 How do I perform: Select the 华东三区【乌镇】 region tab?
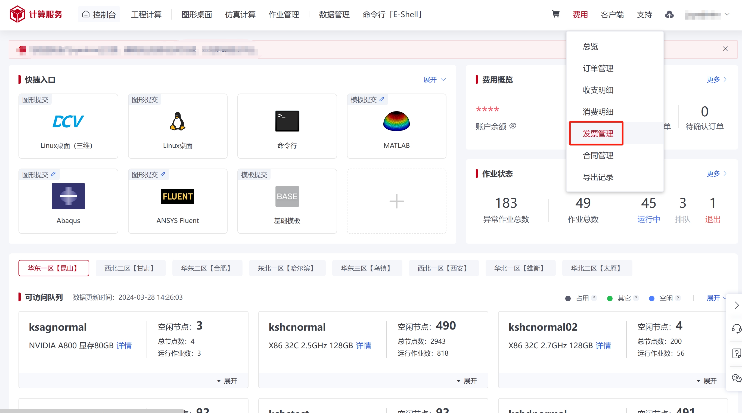pyautogui.click(x=367, y=268)
